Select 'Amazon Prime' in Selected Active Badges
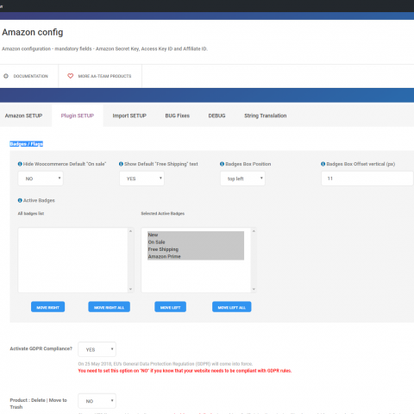The image size is (414, 414). point(196,256)
